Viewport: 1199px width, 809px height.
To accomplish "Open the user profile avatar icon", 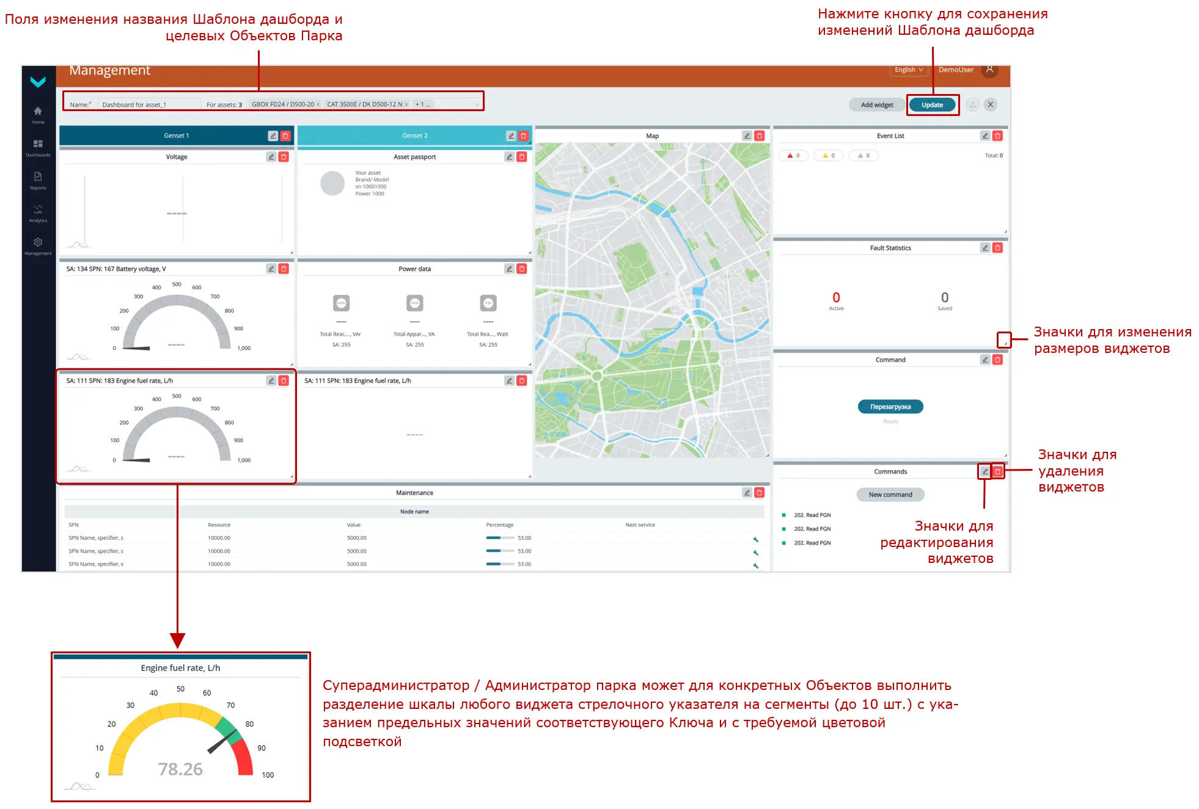I will point(990,70).
